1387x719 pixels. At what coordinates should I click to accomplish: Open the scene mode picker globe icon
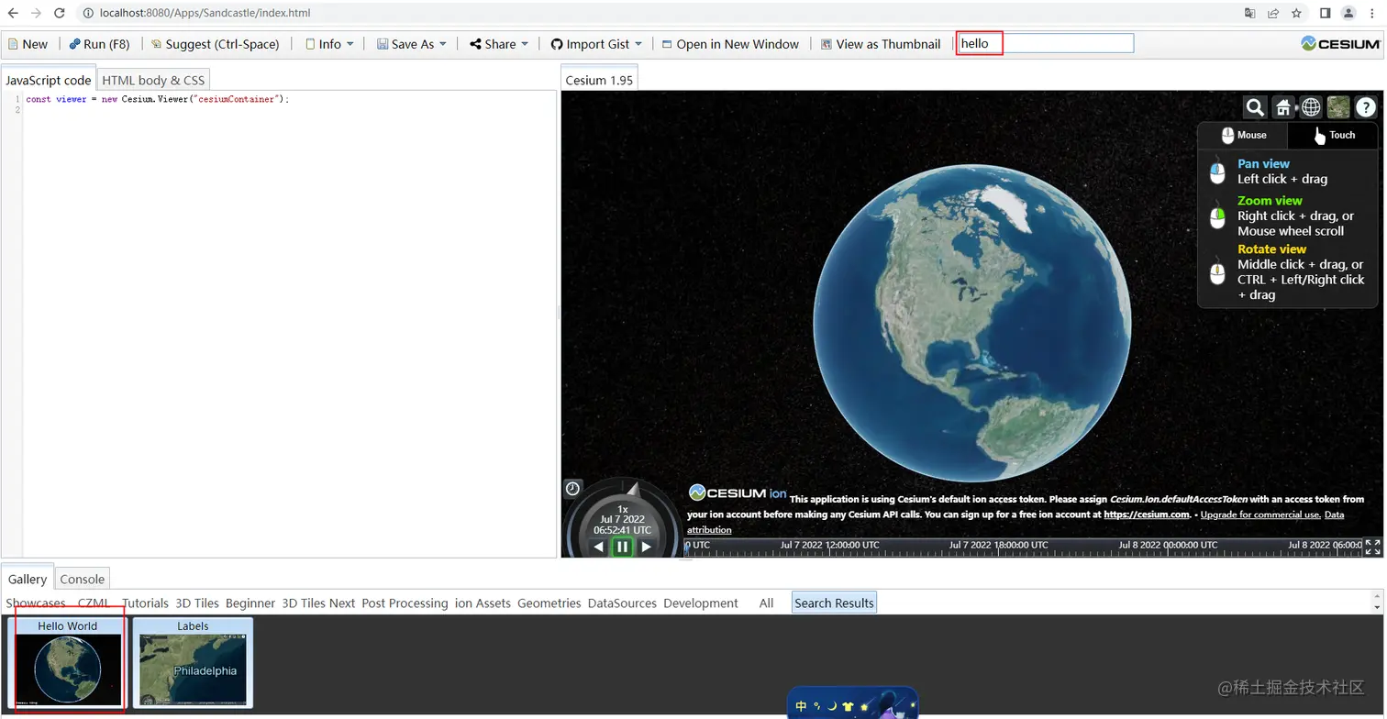pos(1311,107)
